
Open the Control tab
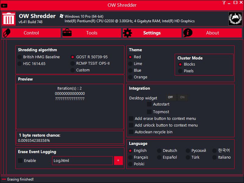(31, 33)
